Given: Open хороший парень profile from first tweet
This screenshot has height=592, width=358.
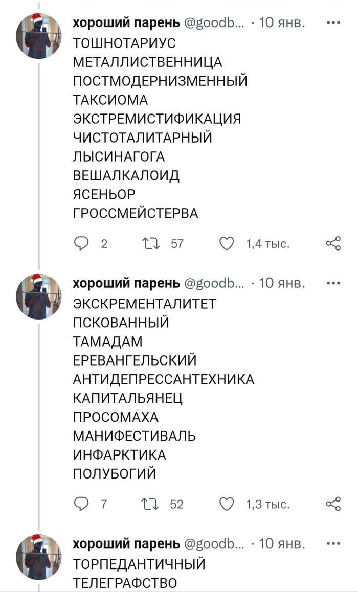Looking at the screenshot, I should 126,23.
